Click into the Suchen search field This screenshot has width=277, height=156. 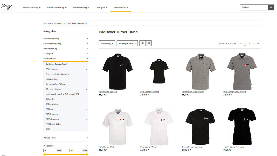point(254,8)
